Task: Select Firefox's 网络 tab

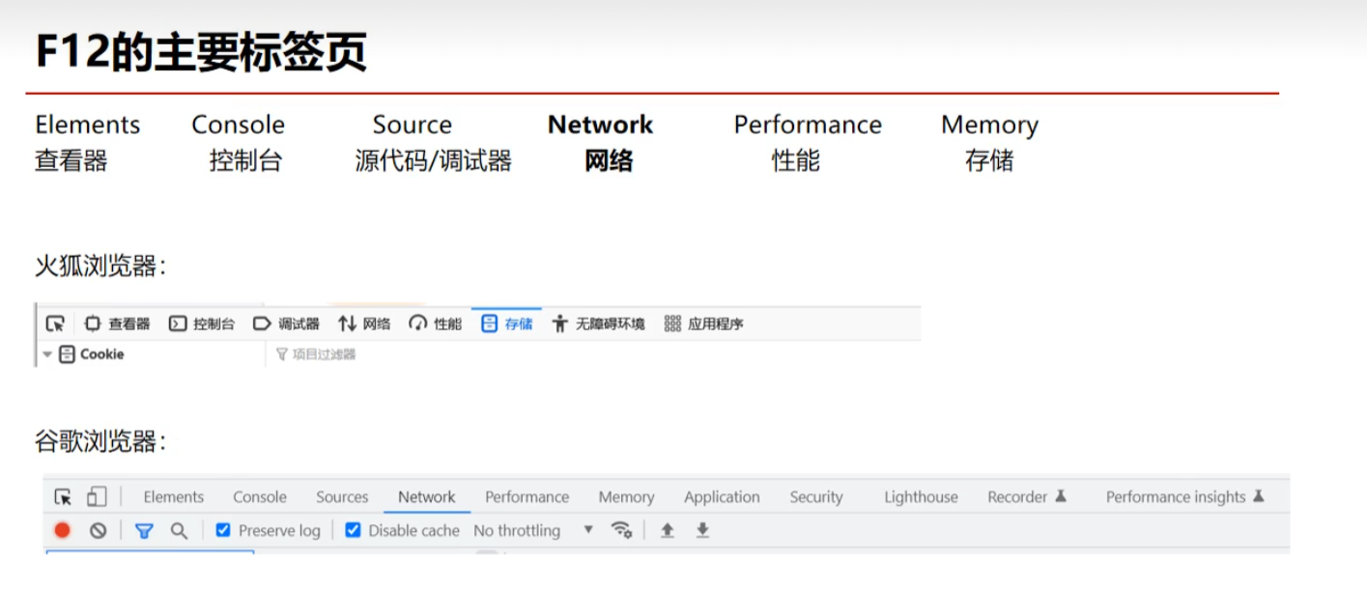Action: click(364, 323)
